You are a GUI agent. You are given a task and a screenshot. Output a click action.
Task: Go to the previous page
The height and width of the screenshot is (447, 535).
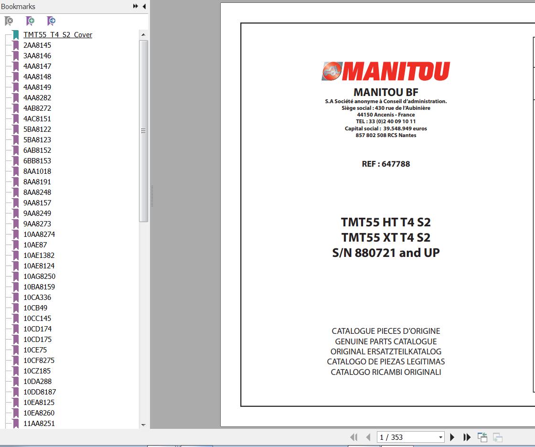368,437
